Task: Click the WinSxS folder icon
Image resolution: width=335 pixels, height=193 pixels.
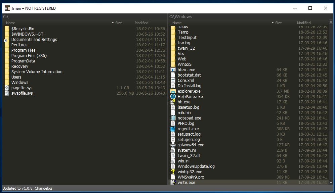Action: [x=173, y=64]
